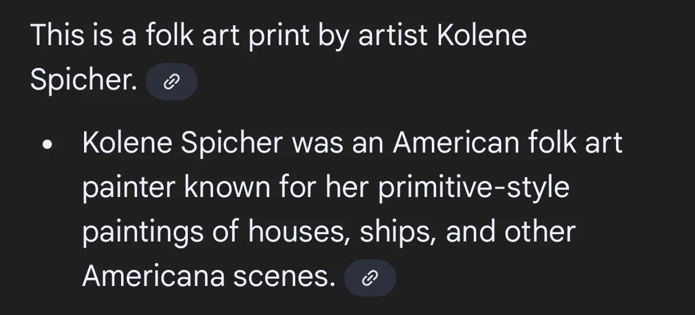
Task: Click the words "and other" in the bullet
Action: pyautogui.click(x=510, y=232)
